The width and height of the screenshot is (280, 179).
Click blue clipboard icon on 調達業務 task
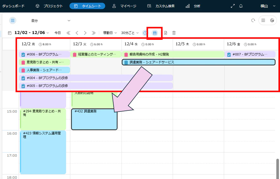[x=126, y=62]
